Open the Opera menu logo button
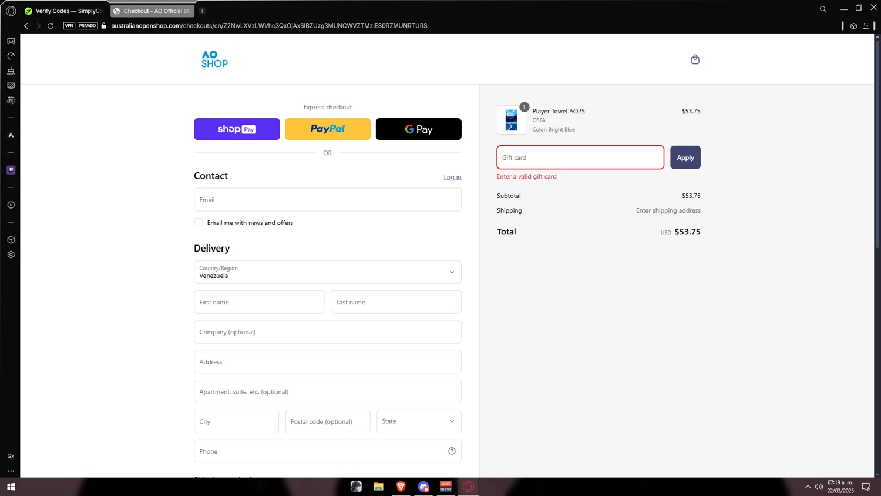Image resolution: width=881 pixels, height=496 pixels. coord(11,11)
